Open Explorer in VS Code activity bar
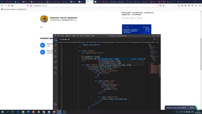The image size is (202, 114). [56, 40]
